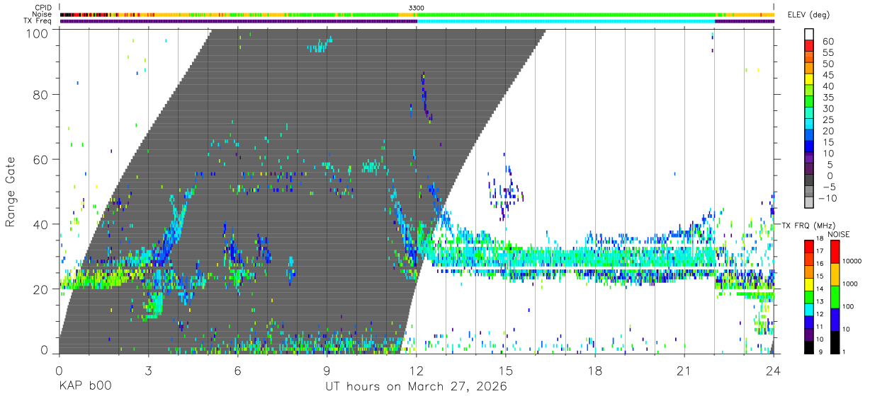The height and width of the screenshot is (401, 870).
Task: Click the UT hour tick label 3
Action: click(148, 370)
